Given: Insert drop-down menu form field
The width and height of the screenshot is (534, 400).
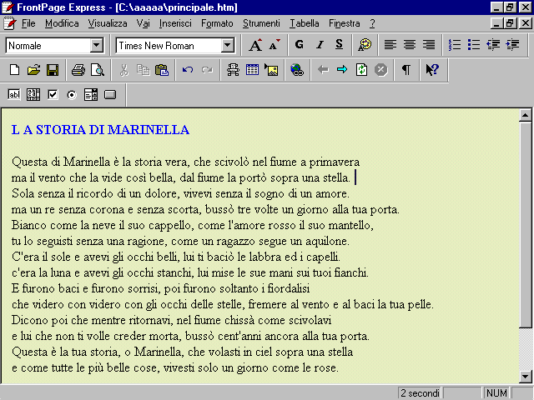Looking at the screenshot, I should [x=91, y=94].
